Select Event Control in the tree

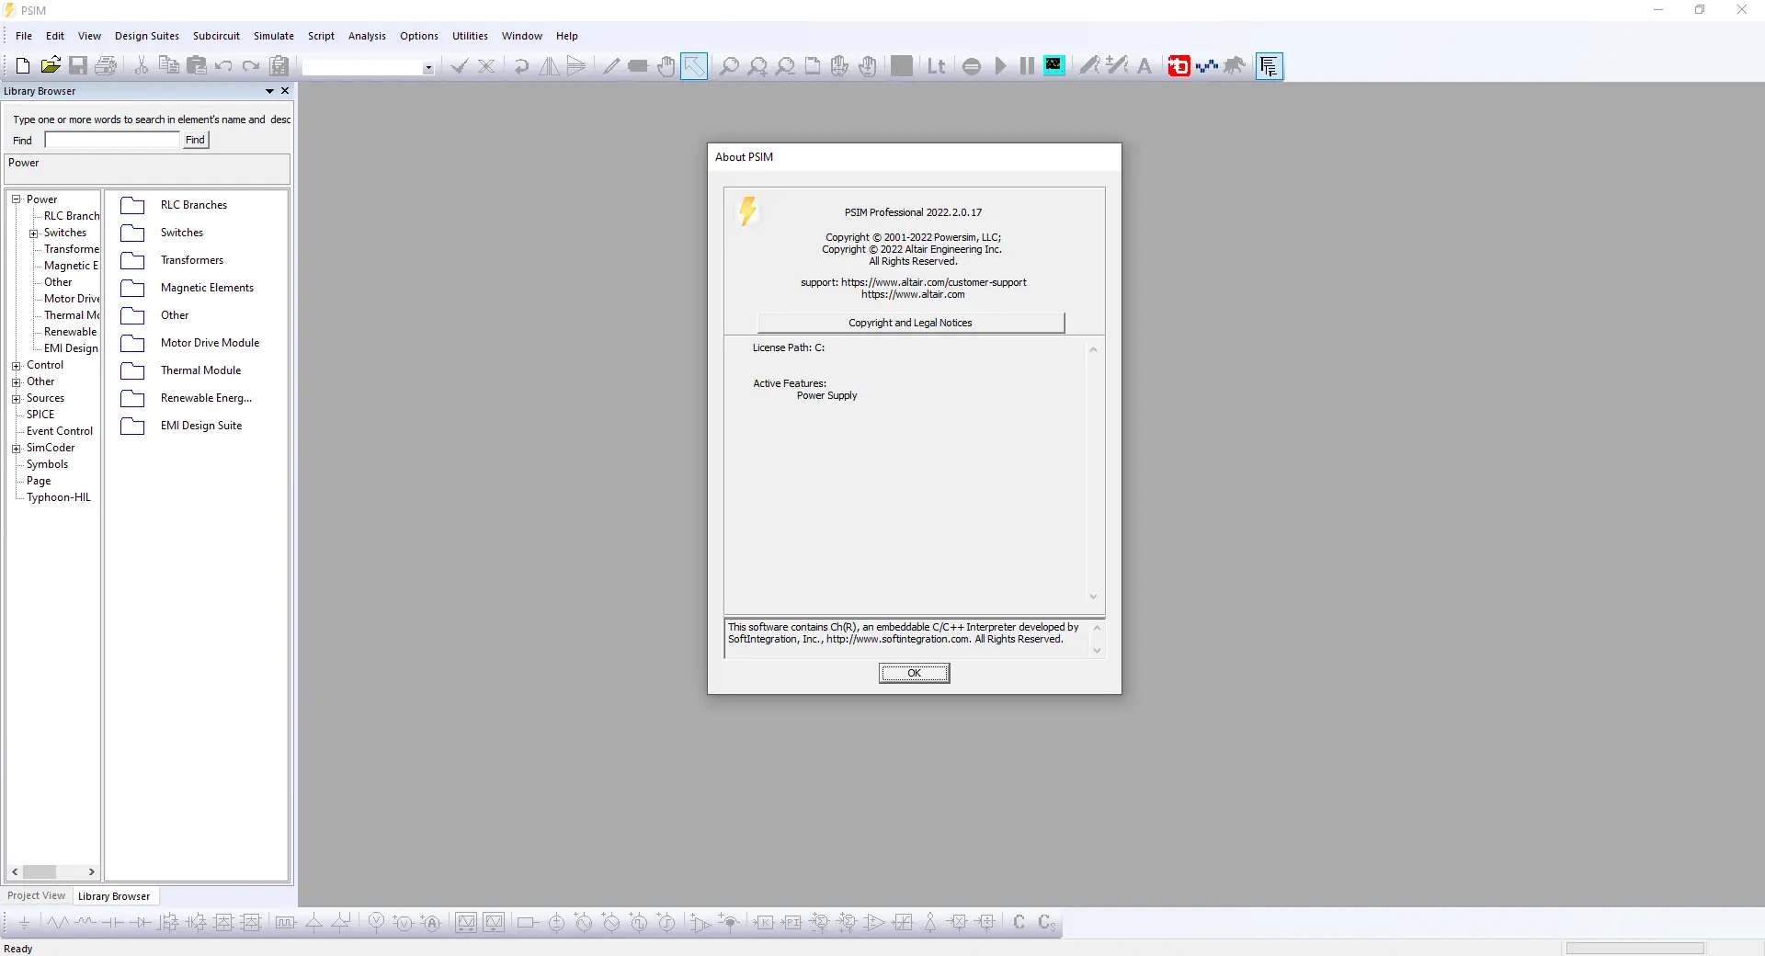[60, 431]
